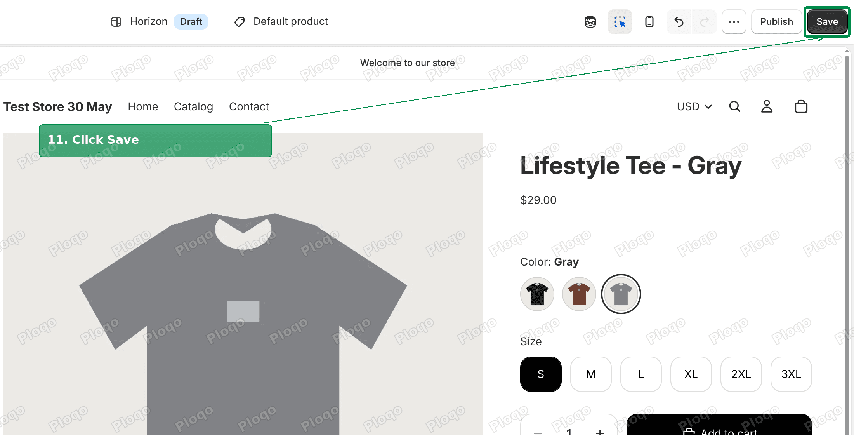This screenshot has height=435, width=854.
Task: Choose size 2XL
Action: click(x=741, y=374)
